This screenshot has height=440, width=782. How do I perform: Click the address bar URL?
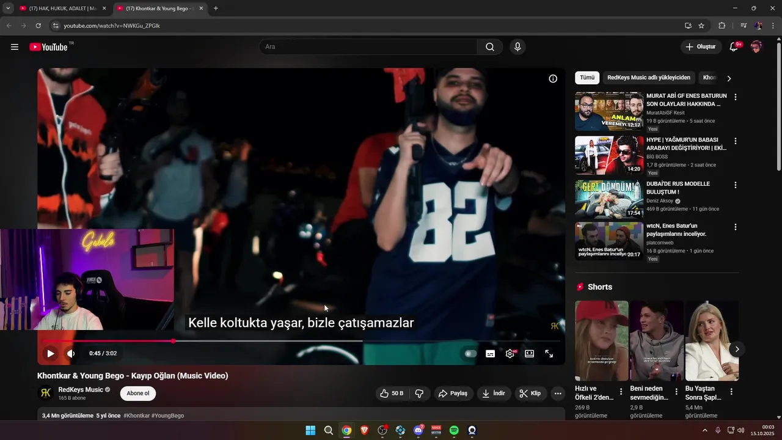pos(112,26)
